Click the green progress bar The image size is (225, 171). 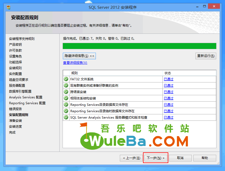click(140, 46)
